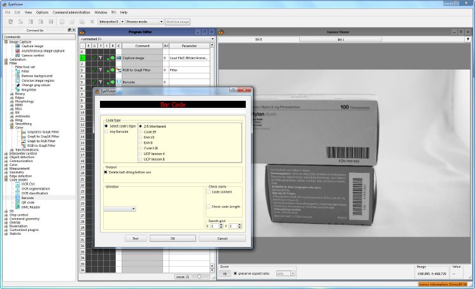Open the Process mode dropdown
This screenshot has width=475, height=289.
click(x=144, y=22)
